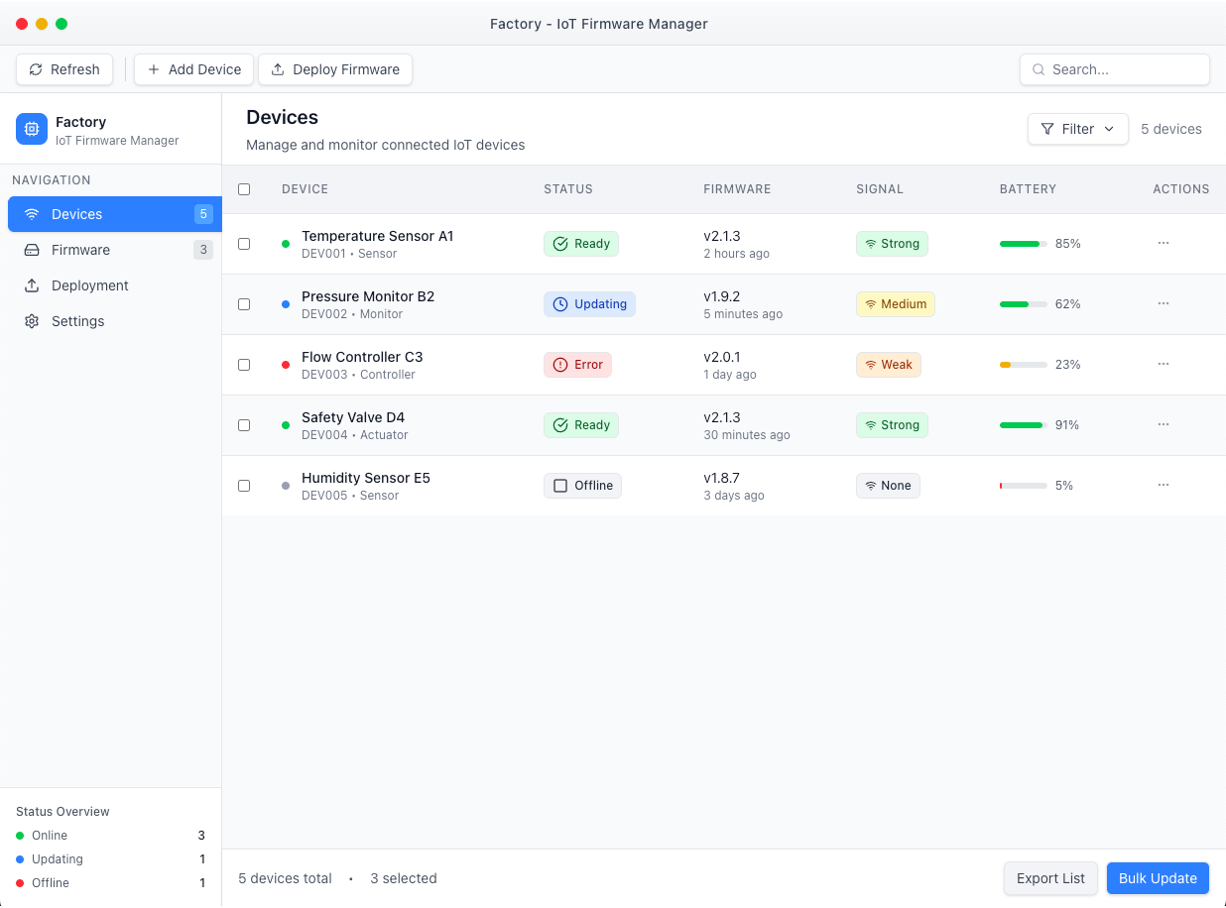Select the checkbox for Humidity Sensor E5
This screenshot has width=1226, height=908.
tap(244, 486)
